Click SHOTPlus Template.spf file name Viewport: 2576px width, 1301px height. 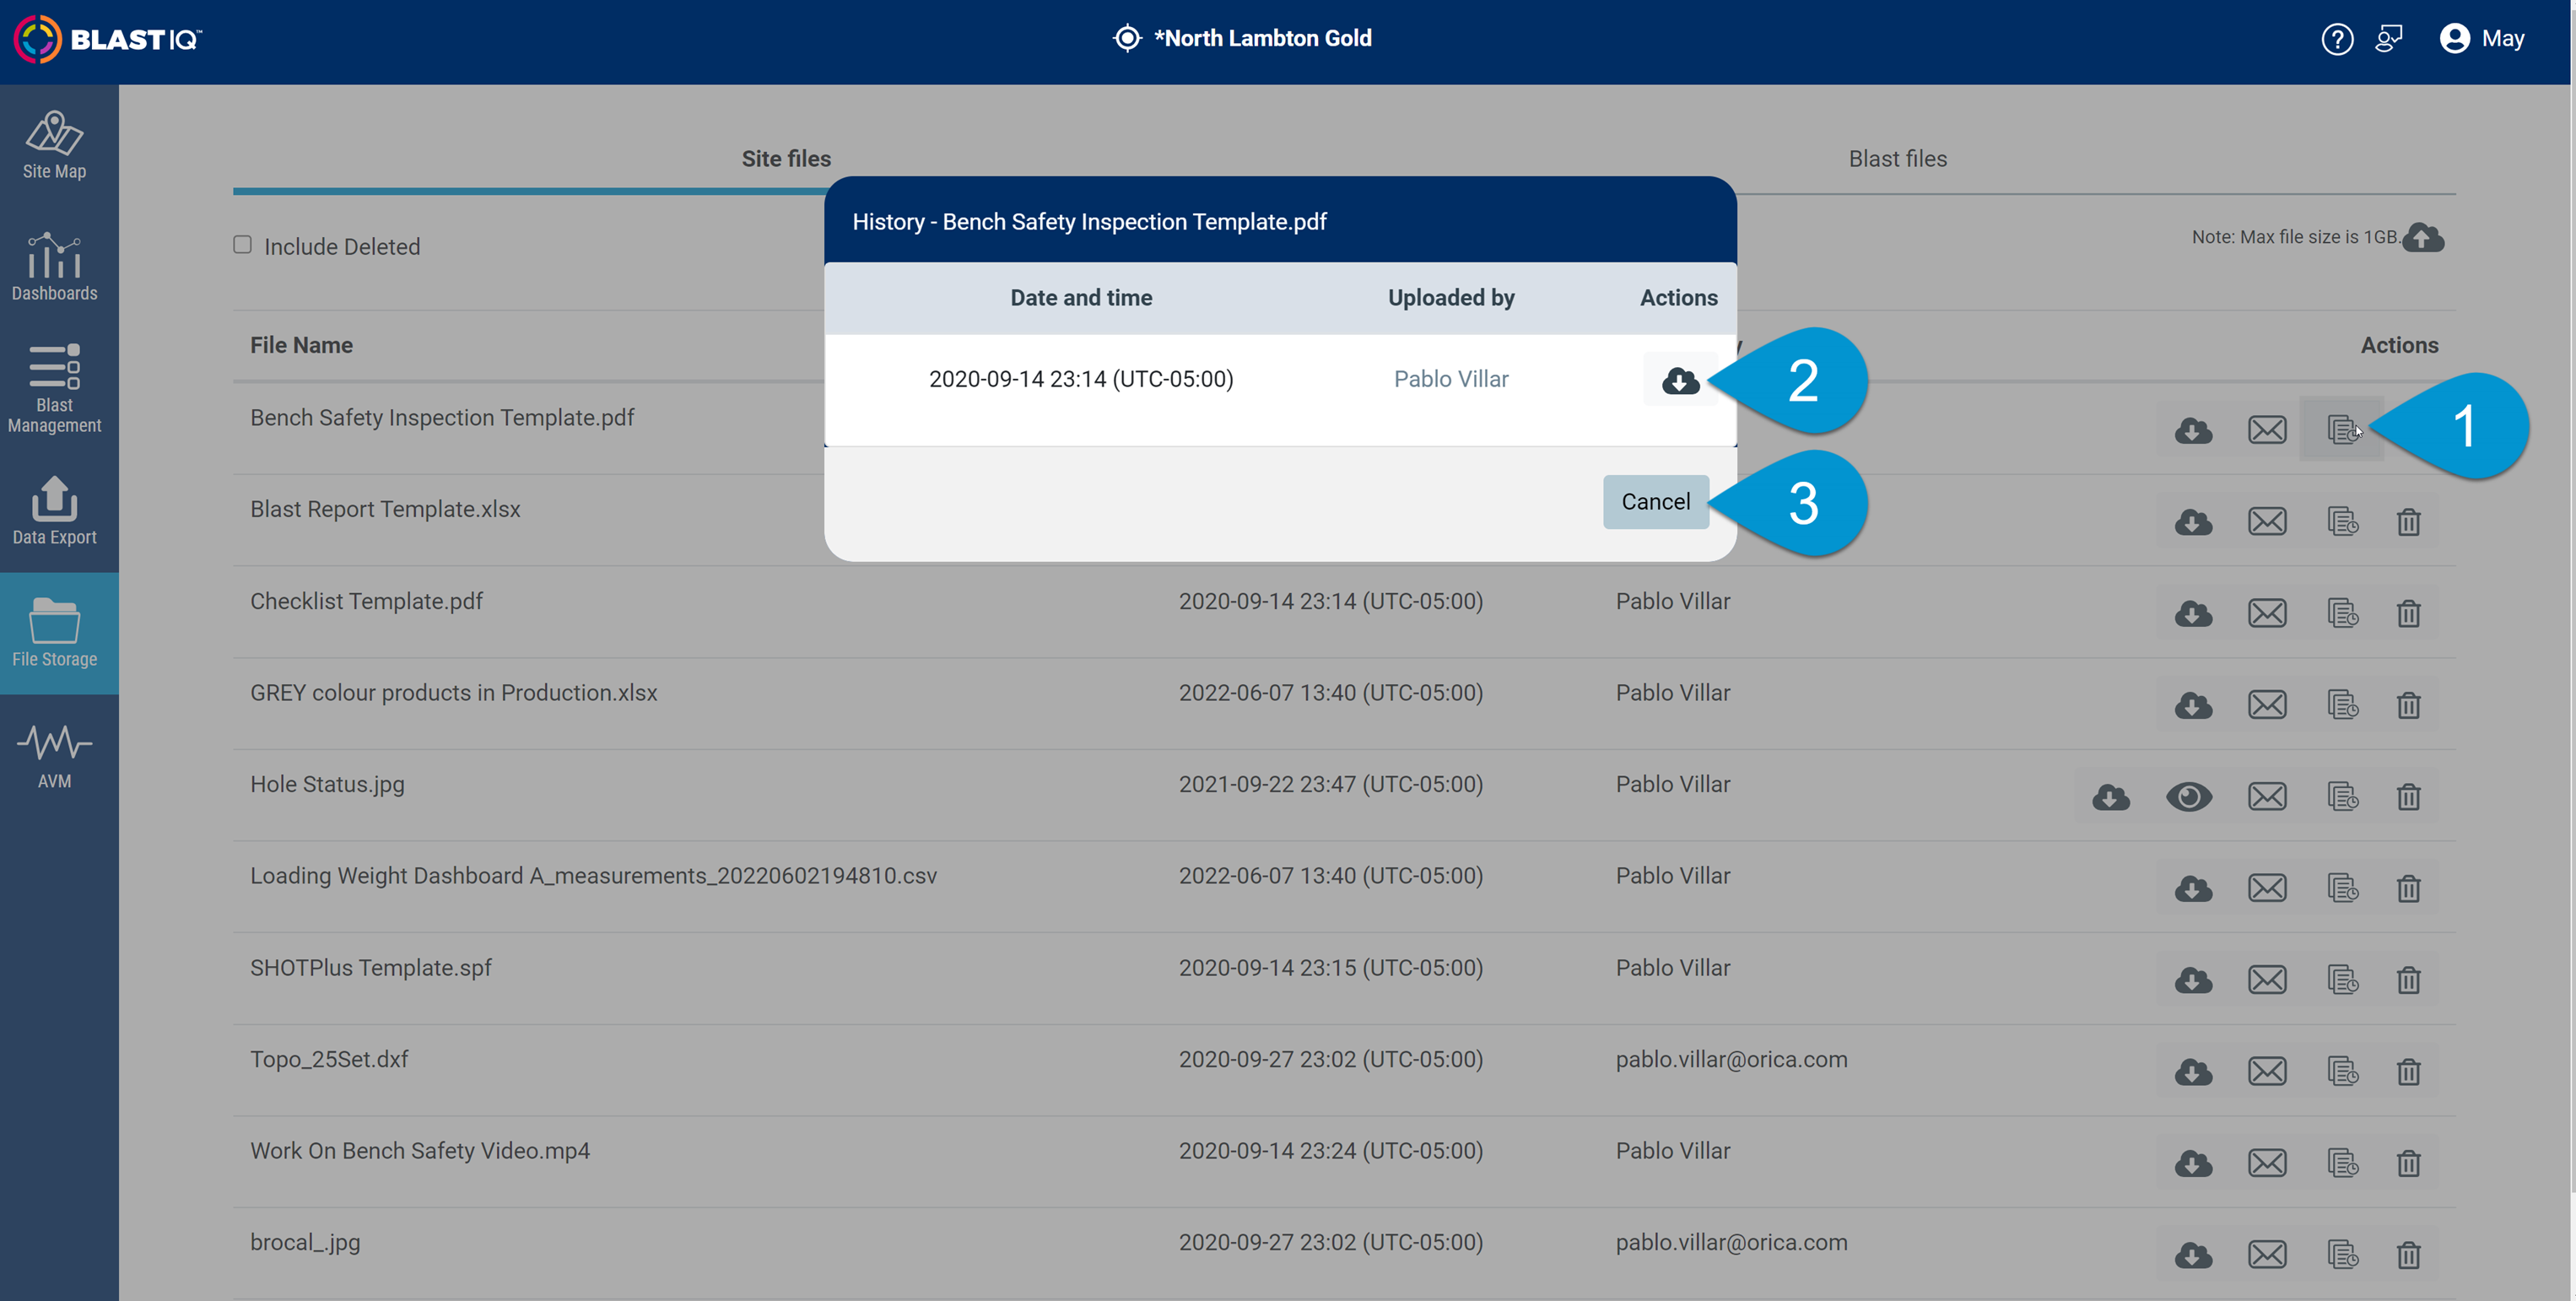pyautogui.click(x=371, y=968)
